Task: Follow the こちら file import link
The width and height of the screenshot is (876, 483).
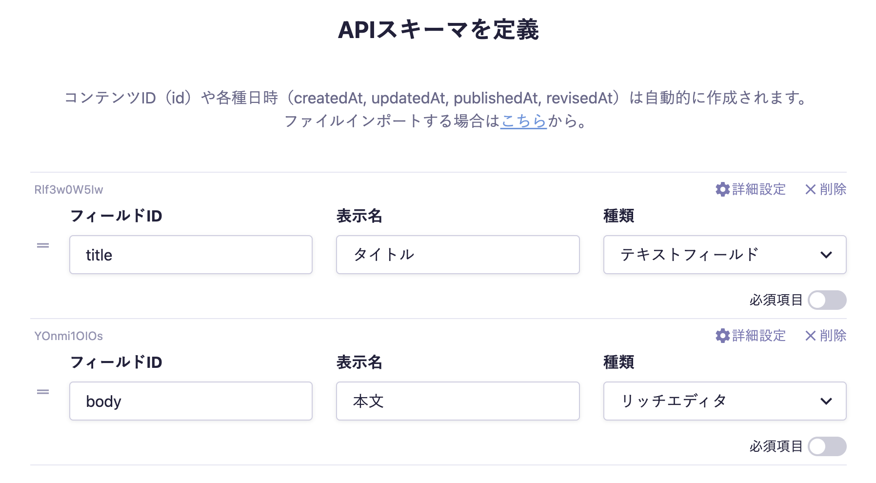Action: coord(523,121)
